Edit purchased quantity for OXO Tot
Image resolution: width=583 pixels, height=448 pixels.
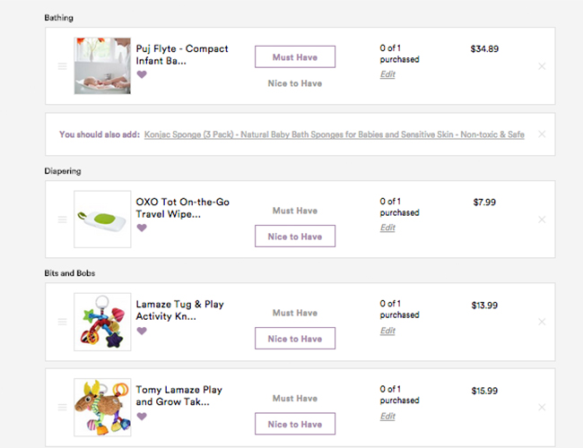(387, 228)
